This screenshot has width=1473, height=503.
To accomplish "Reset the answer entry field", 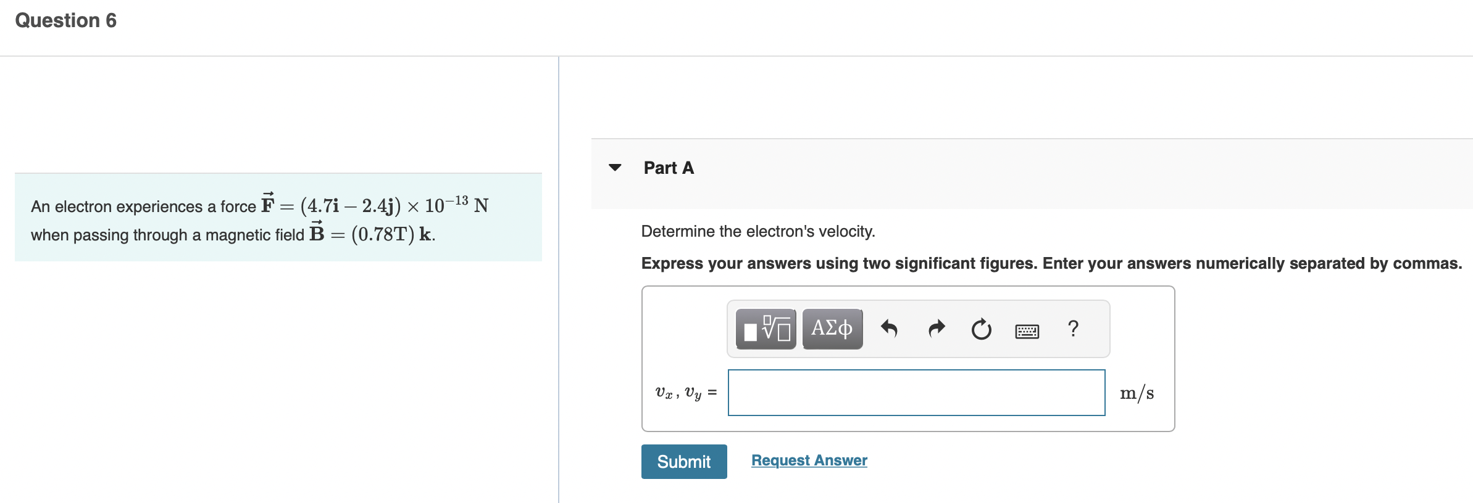I will coord(982,330).
